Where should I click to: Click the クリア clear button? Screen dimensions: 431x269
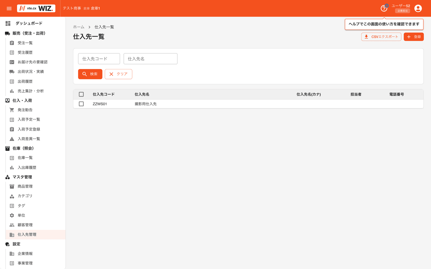[119, 74]
